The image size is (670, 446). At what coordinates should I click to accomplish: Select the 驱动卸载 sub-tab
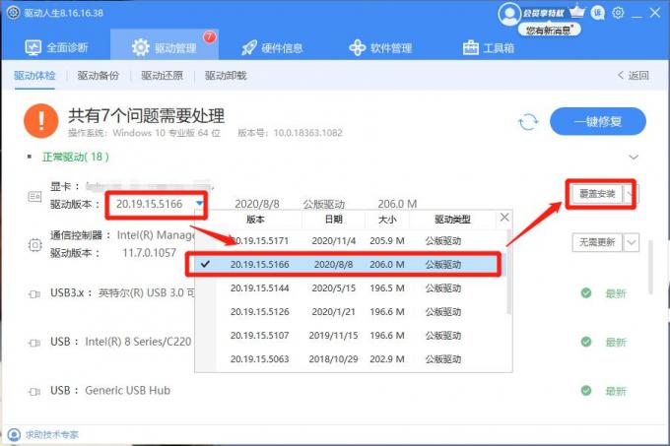point(226,76)
